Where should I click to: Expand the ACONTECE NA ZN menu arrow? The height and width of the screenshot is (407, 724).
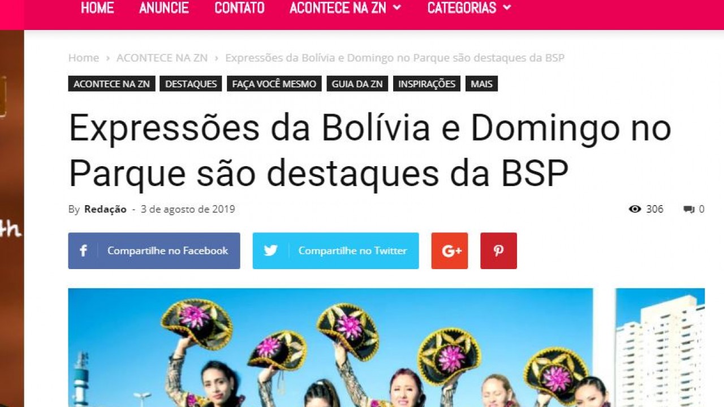pyautogui.click(x=397, y=7)
